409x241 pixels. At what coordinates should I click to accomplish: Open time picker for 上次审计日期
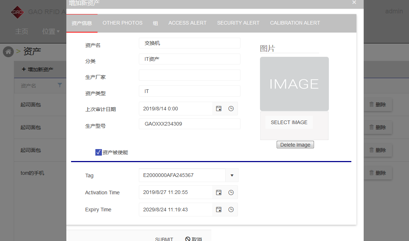pos(231,109)
